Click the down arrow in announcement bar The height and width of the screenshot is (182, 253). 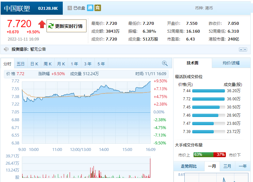click(245, 50)
